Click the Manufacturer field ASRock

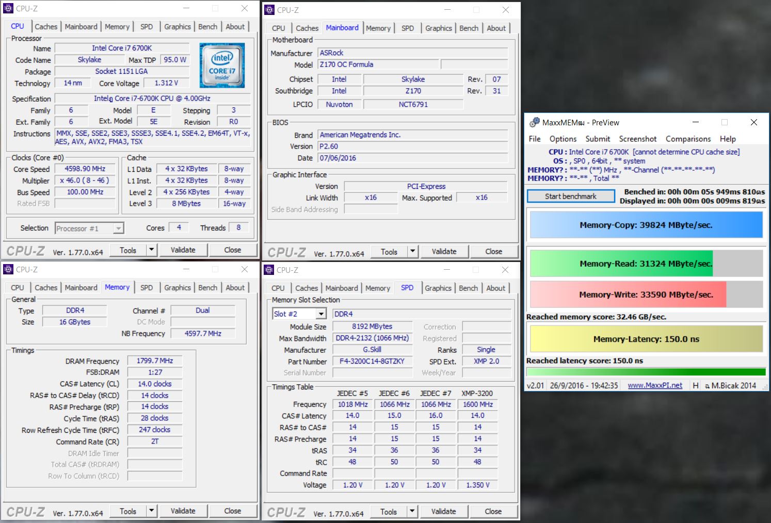tap(413, 53)
